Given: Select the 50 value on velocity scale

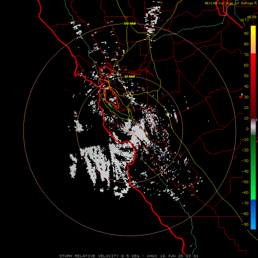Looking at the screenshot, I should tap(246, 76).
